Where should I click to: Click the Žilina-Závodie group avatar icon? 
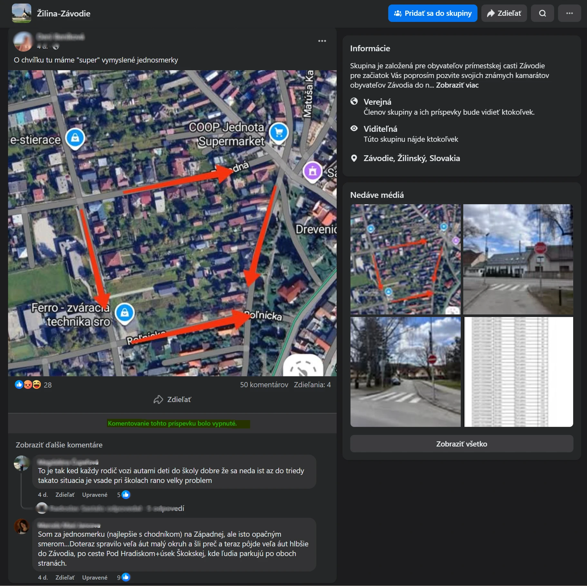[22, 13]
